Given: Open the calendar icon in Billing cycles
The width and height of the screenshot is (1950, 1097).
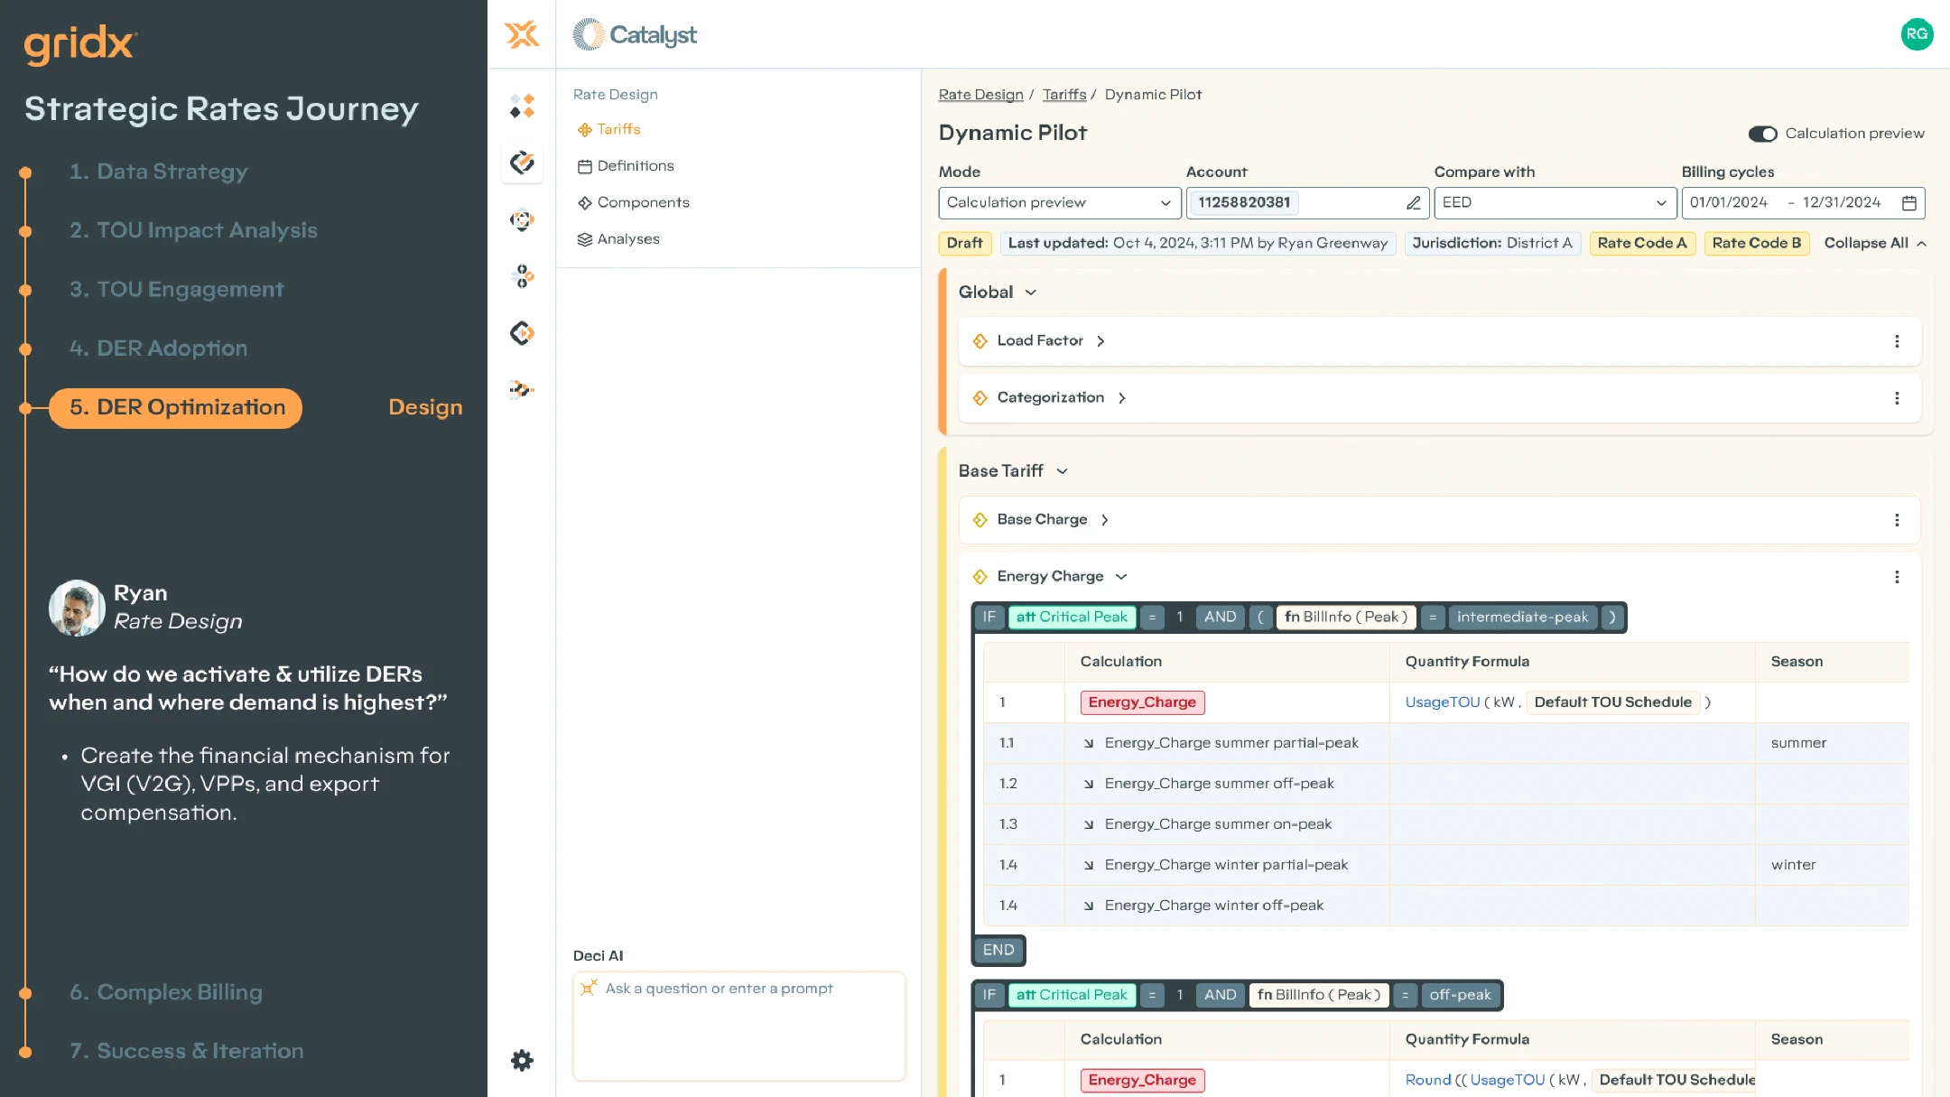Looking at the screenshot, I should click(1909, 203).
